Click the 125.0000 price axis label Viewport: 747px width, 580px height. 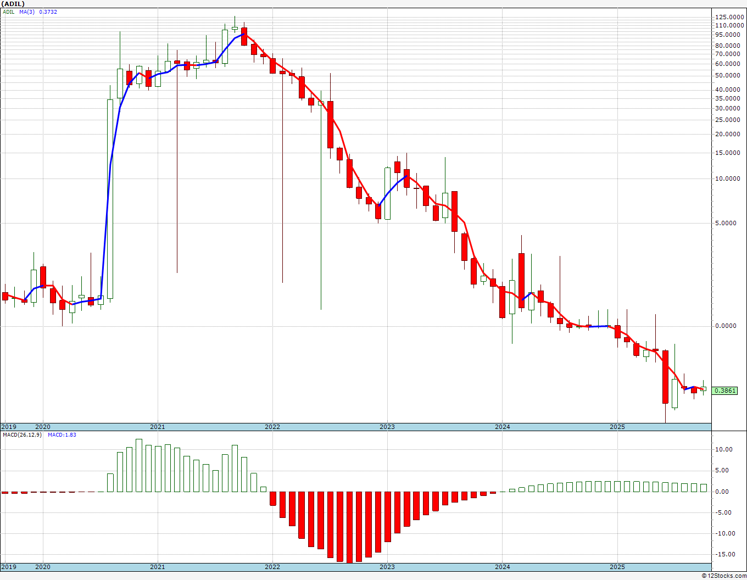729,17
